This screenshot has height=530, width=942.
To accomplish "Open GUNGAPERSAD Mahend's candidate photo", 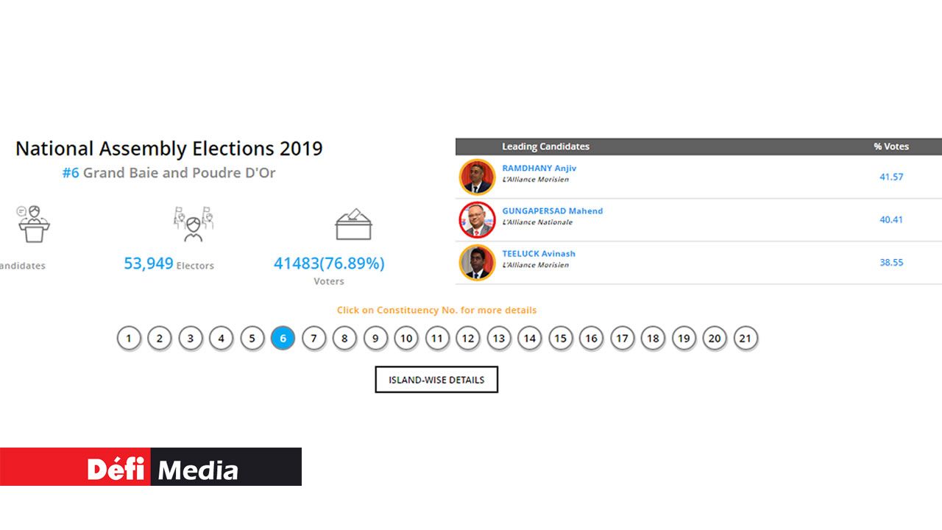I will click(477, 219).
